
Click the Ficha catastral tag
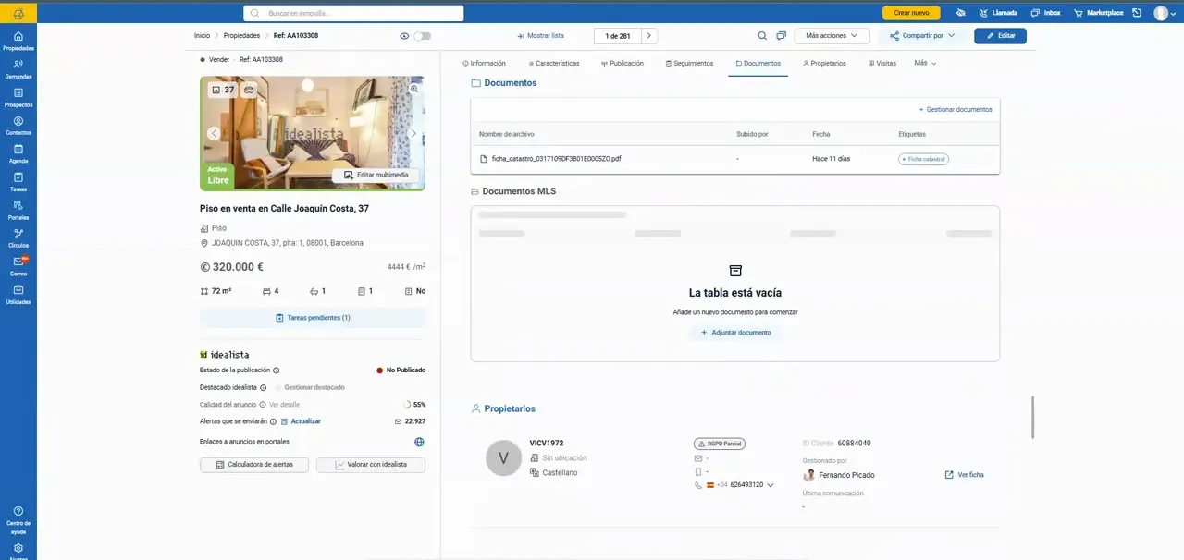click(923, 159)
